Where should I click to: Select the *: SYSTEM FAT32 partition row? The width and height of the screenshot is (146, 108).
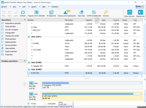click(x=85, y=43)
